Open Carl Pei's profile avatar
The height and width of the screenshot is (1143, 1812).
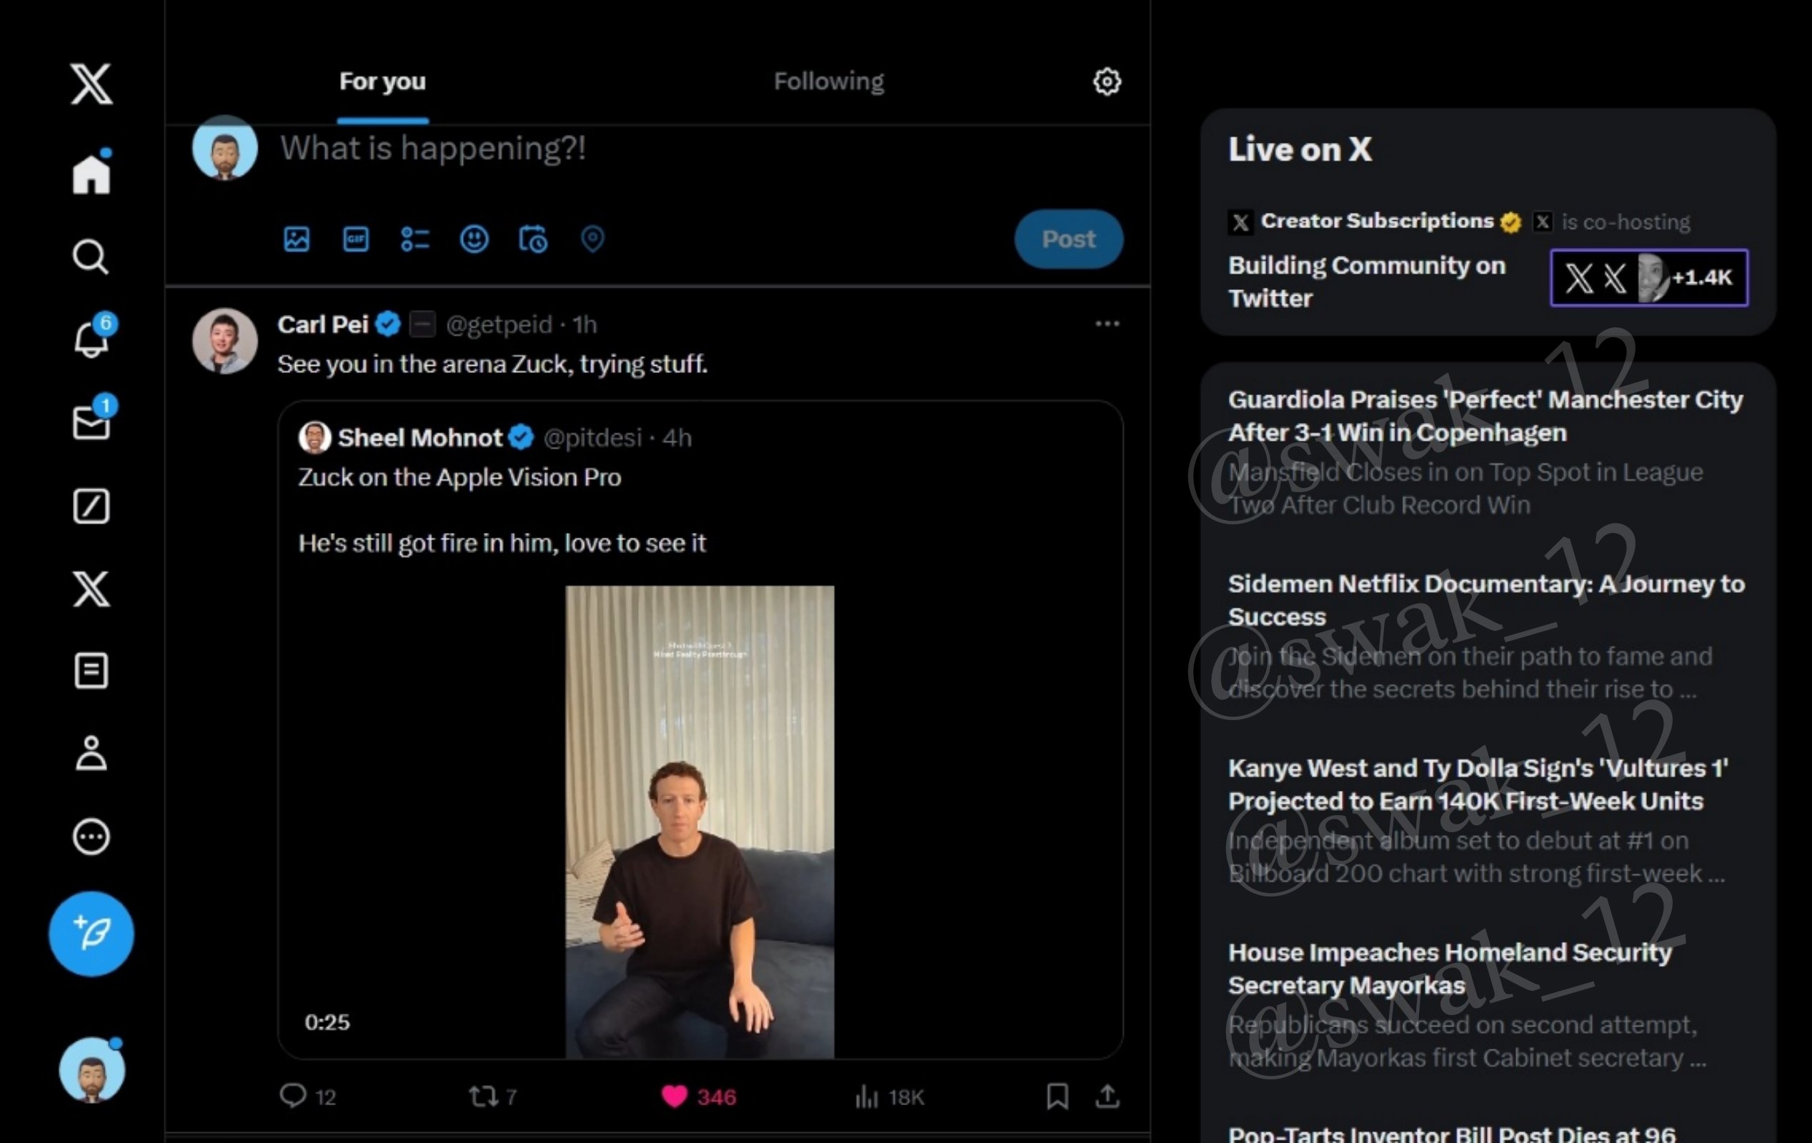click(x=225, y=341)
